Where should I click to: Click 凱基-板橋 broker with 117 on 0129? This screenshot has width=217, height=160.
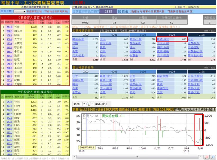163,51
